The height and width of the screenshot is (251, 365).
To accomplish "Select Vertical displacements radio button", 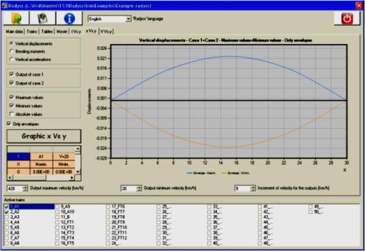I will pos(11,43).
